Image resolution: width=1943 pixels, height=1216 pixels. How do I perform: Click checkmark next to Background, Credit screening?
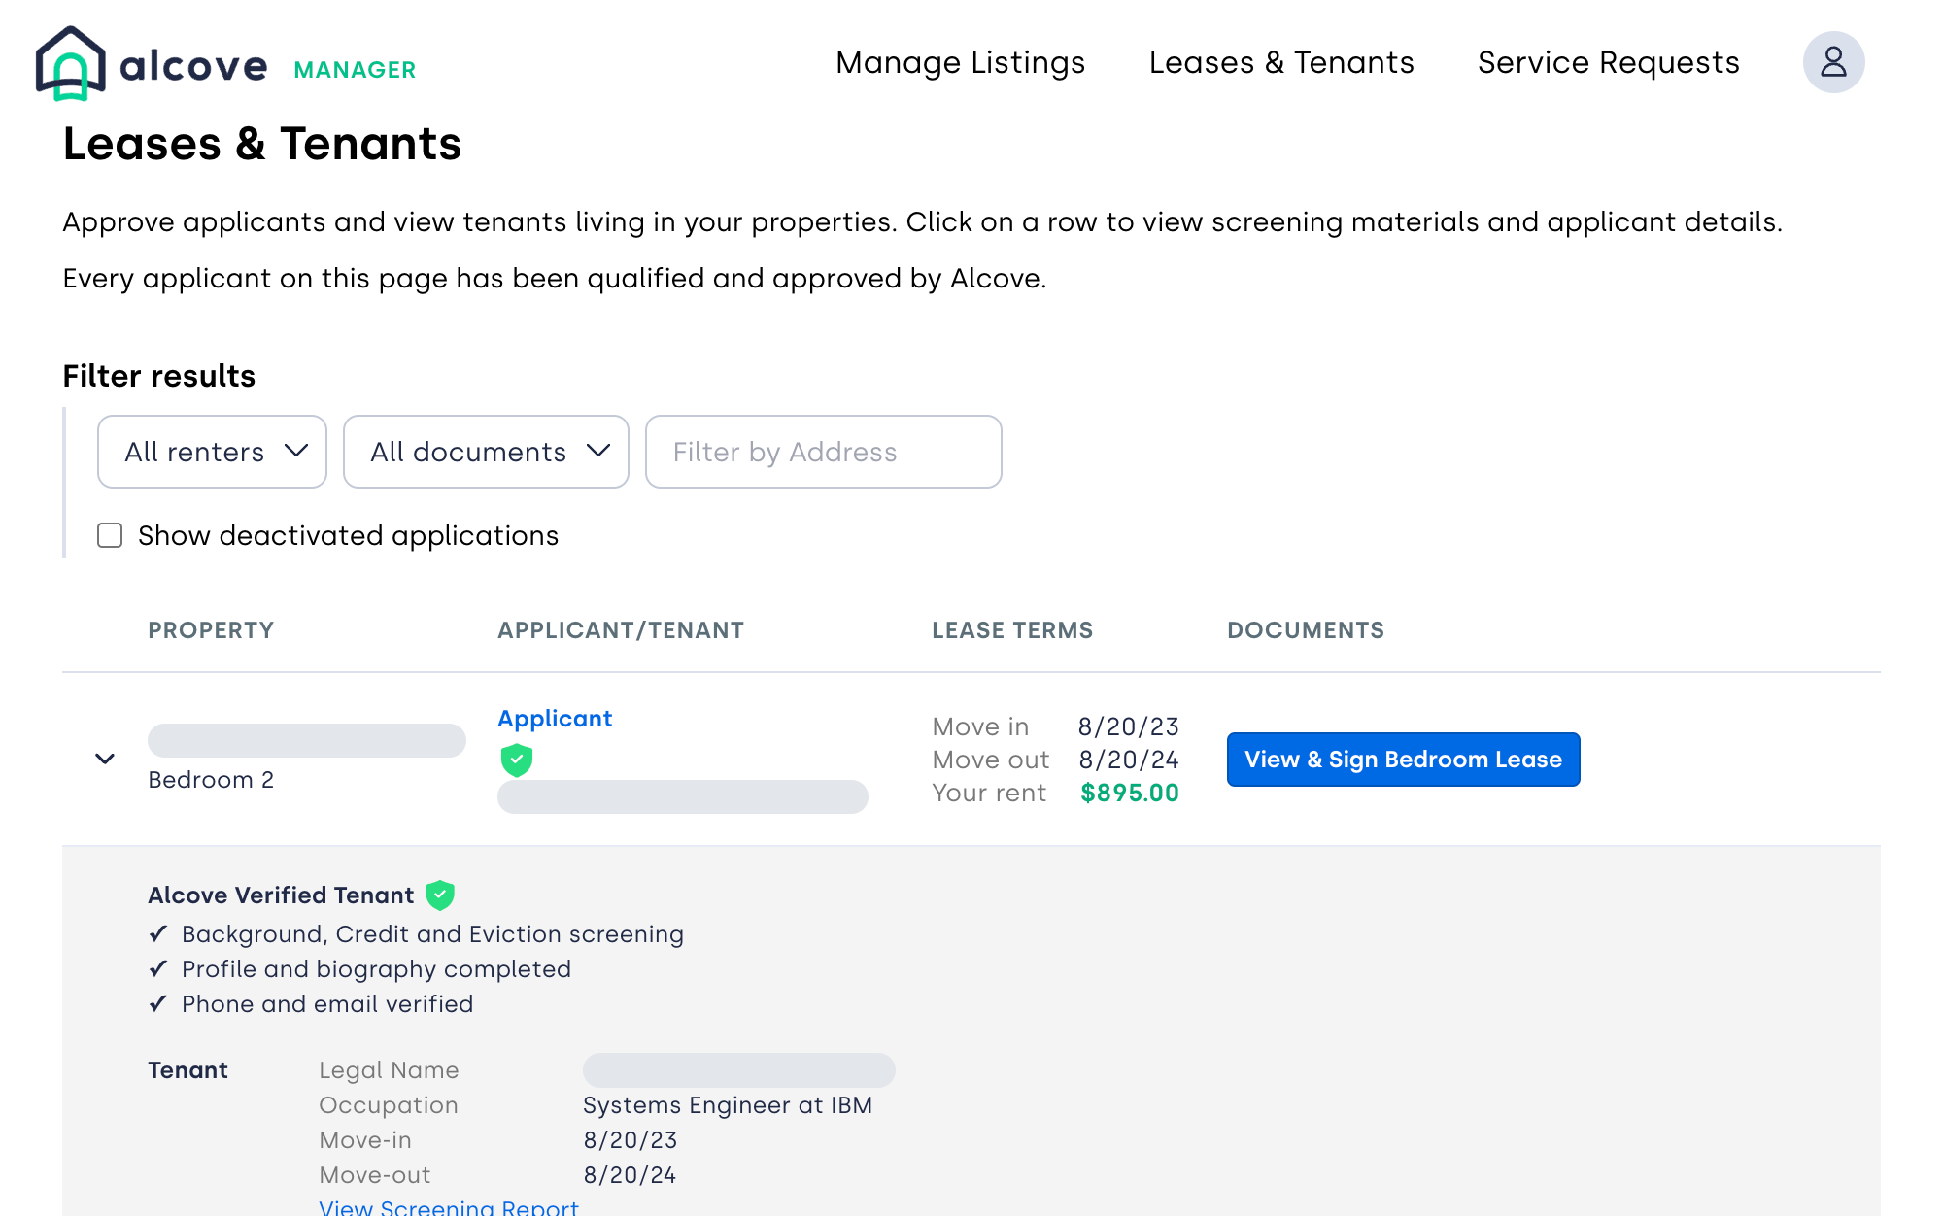(158, 934)
